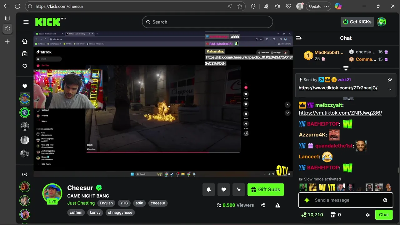
Task: Open Copilot icon in Edge
Action: pos(338,6)
